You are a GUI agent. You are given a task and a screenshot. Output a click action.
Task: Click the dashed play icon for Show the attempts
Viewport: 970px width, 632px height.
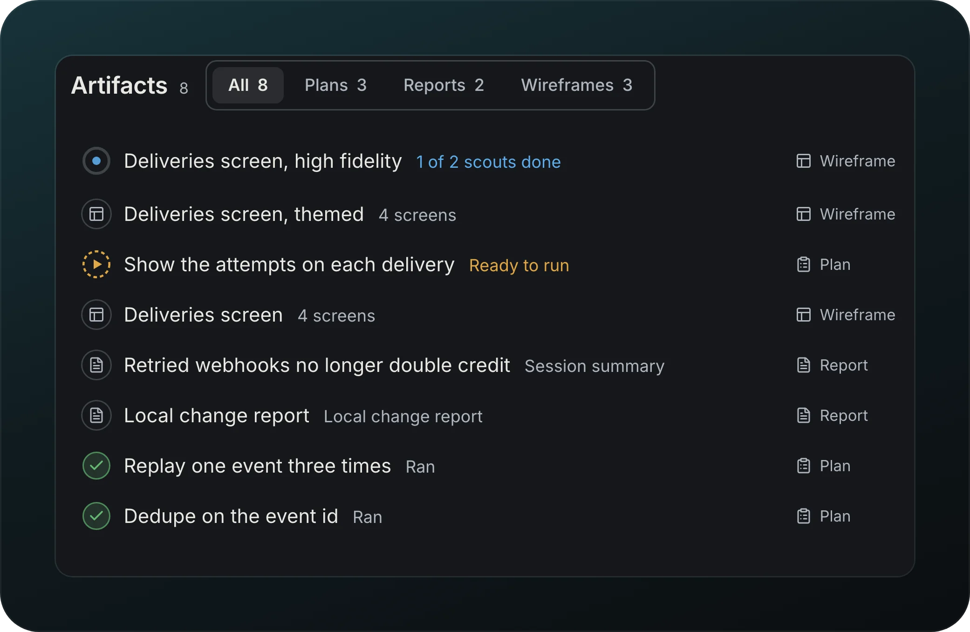tap(96, 264)
